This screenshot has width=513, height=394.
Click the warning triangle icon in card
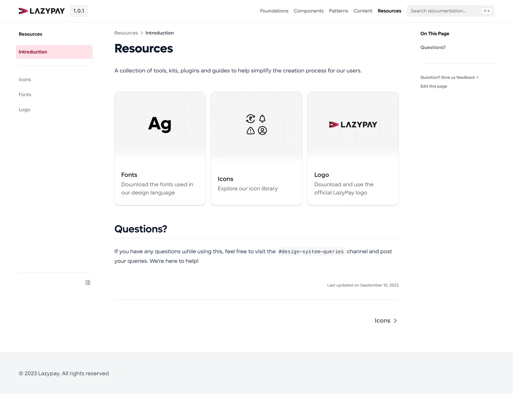(x=250, y=131)
